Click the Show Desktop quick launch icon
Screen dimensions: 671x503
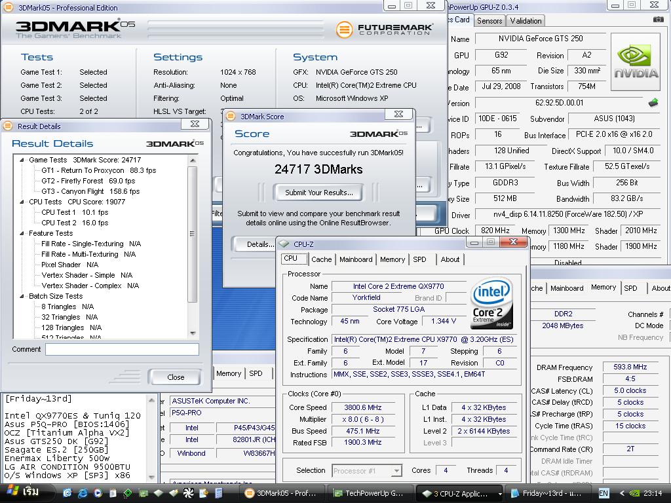pos(67,493)
